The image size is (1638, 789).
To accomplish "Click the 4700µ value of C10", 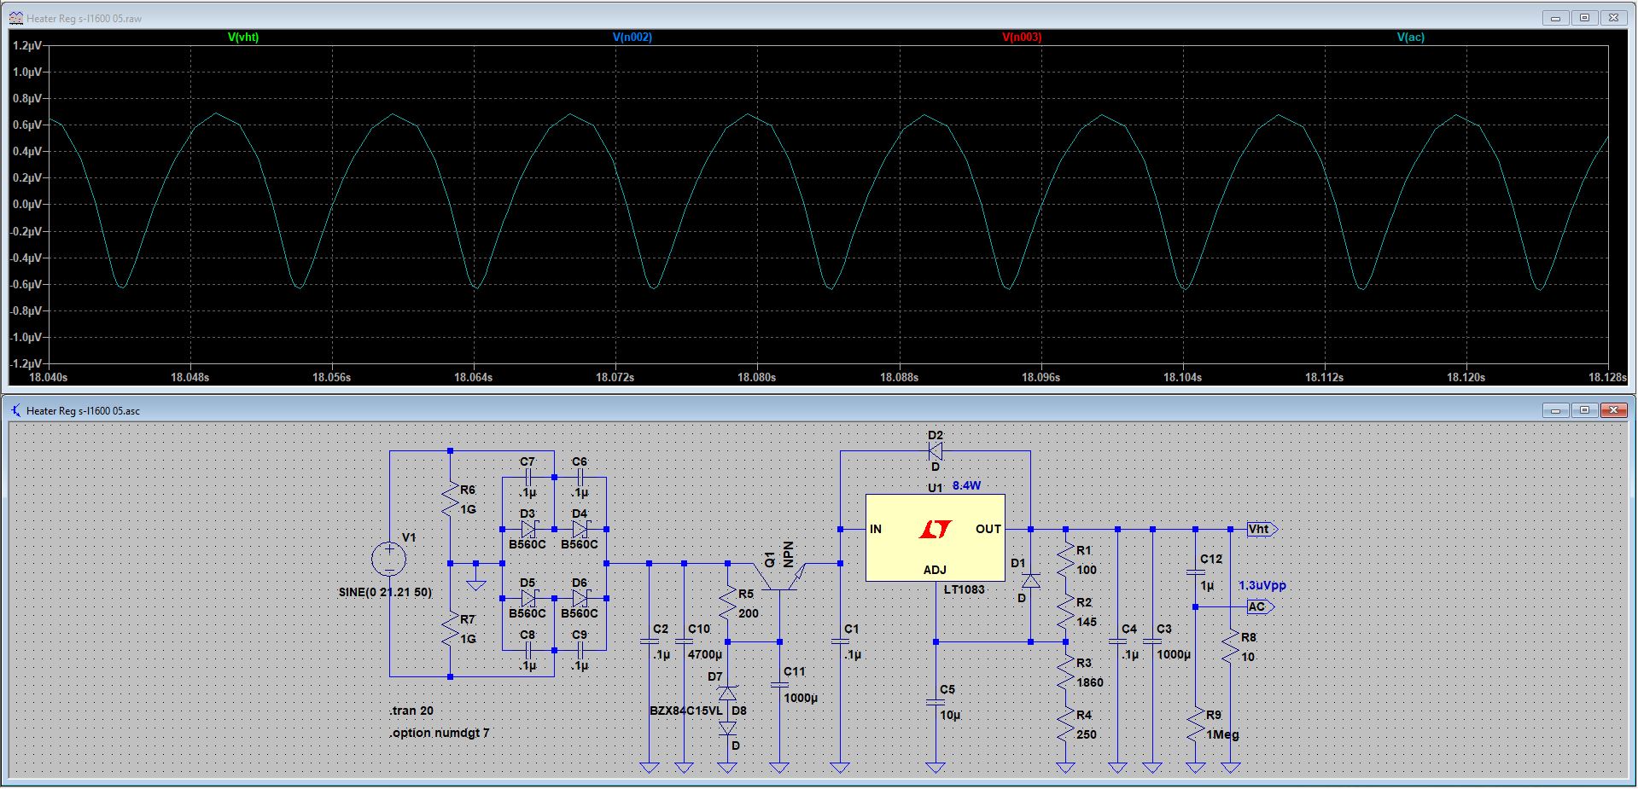I will (705, 654).
